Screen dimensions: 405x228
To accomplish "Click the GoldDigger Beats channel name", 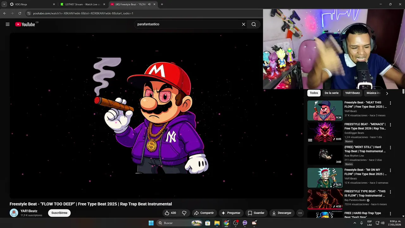I will (354, 133).
